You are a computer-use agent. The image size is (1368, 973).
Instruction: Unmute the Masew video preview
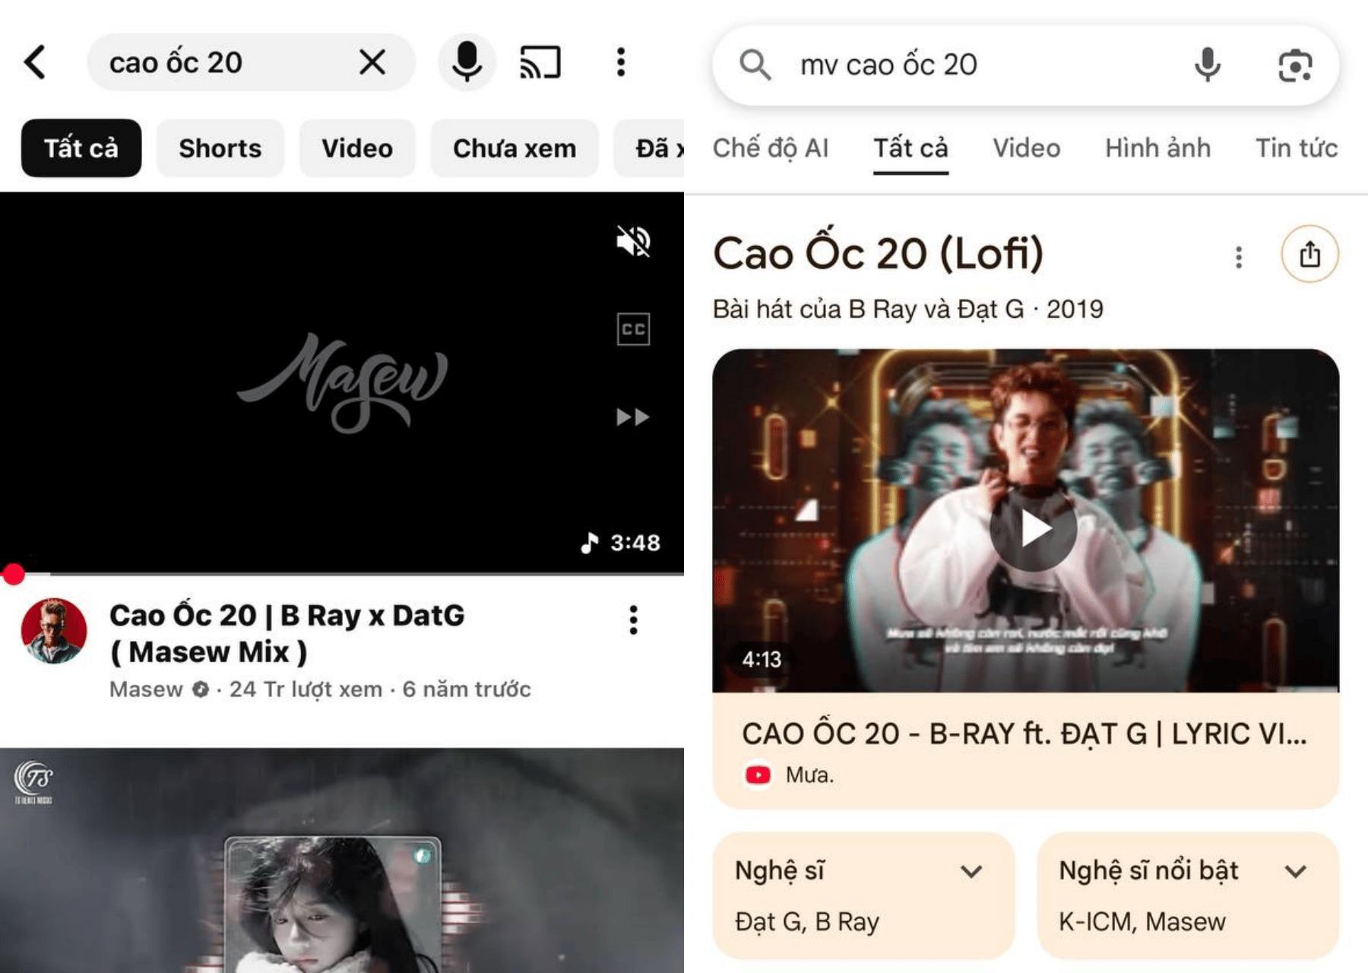(632, 242)
